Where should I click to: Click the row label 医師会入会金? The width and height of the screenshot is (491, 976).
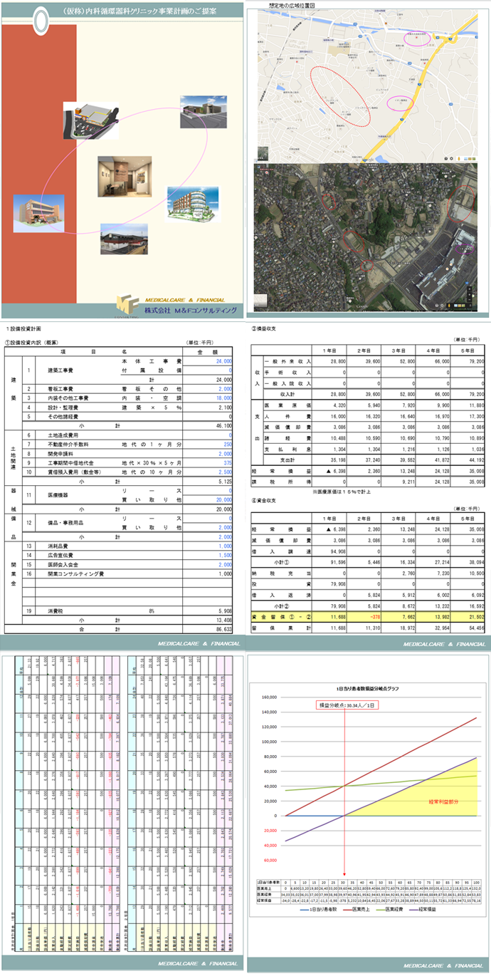(x=63, y=564)
